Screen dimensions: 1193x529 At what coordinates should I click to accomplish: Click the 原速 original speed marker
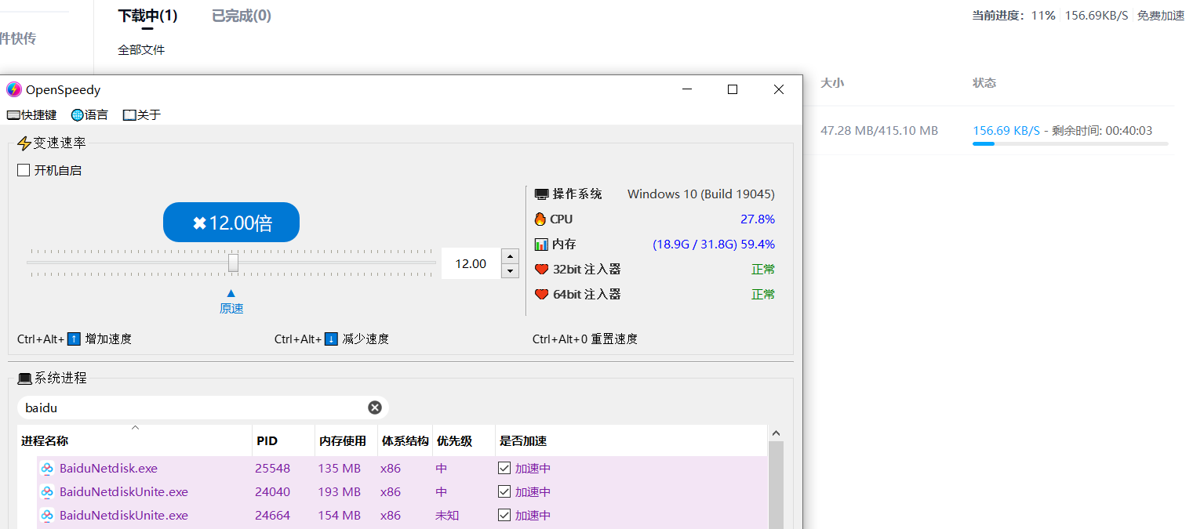[231, 302]
